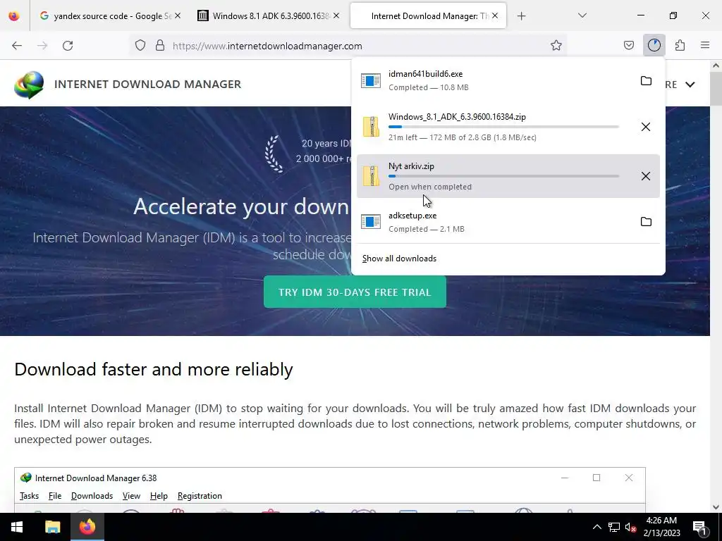Click the scrollbar down arrow
Screen dimensions: 722x541
point(716,507)
